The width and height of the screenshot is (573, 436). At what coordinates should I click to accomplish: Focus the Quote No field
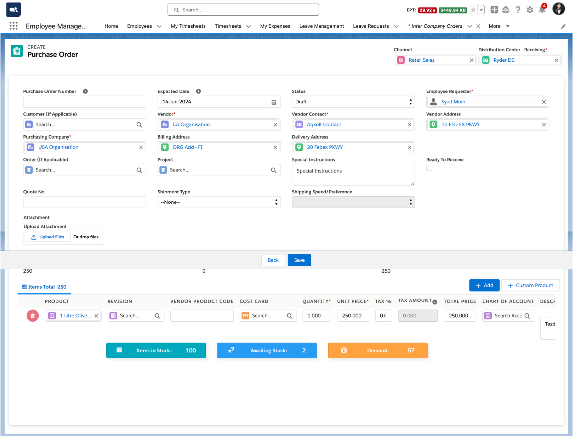84,202
